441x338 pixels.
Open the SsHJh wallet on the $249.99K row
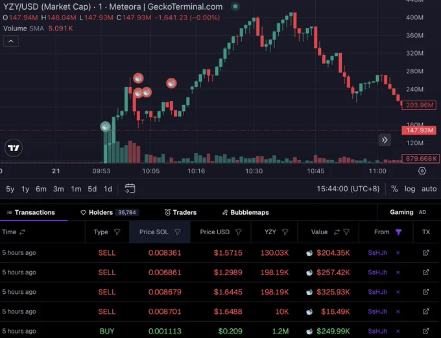coord(377,331)
